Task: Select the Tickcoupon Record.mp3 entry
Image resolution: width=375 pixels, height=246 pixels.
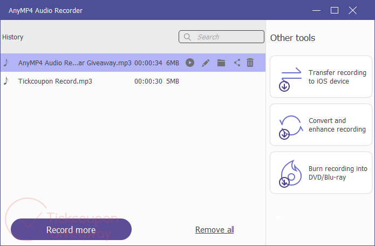Action: coord(133,81)
